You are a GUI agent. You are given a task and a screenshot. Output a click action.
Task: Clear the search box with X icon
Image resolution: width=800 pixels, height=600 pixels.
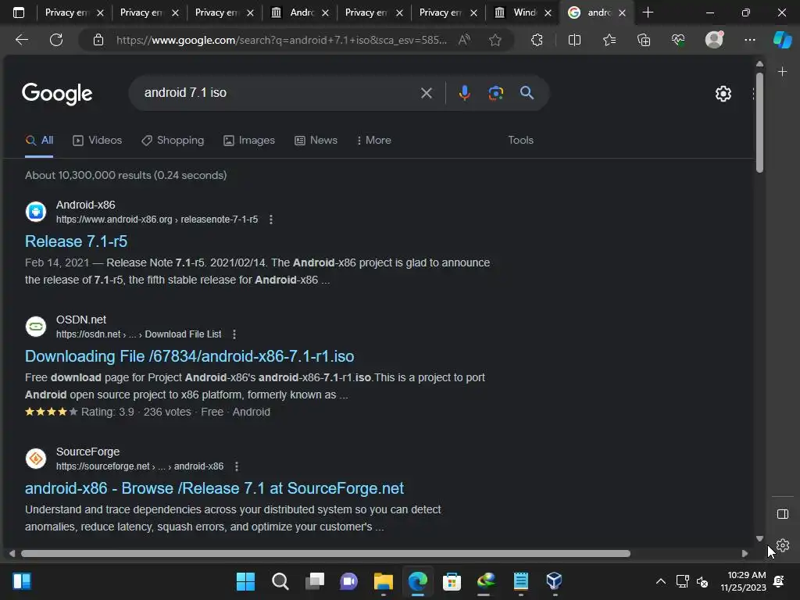(427, 93)
